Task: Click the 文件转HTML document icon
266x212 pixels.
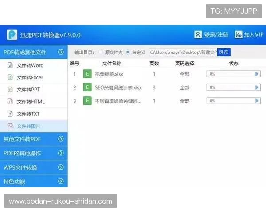Action: pos(10,102)
